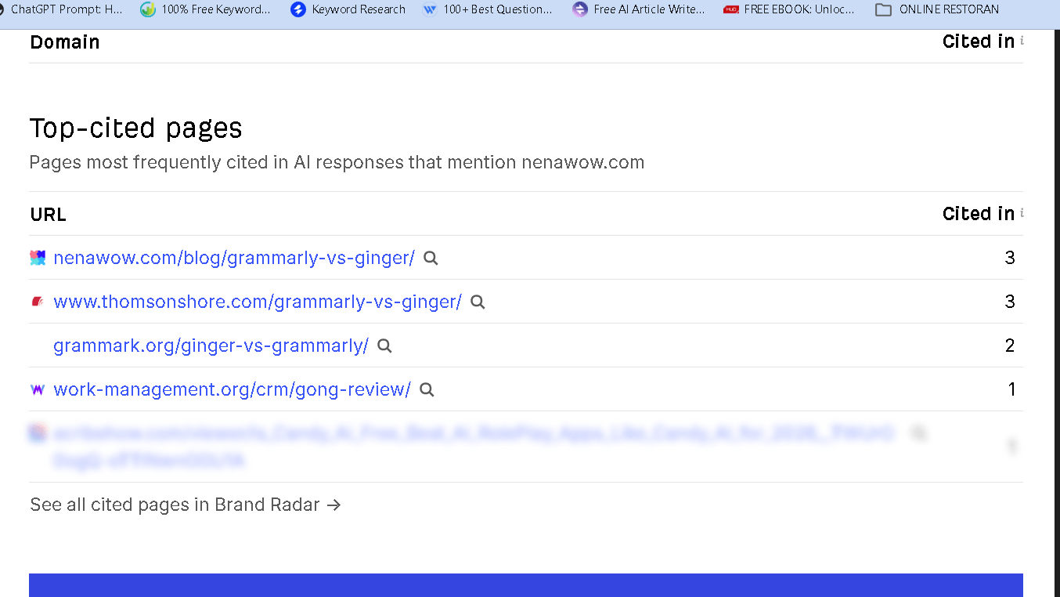Open the Free AI Article Writer bookmark

pos(639,9)
